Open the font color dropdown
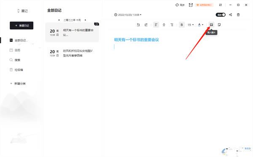Image resolution: width=253 pixels, height=157 pixels. click(x=201, y=25)
